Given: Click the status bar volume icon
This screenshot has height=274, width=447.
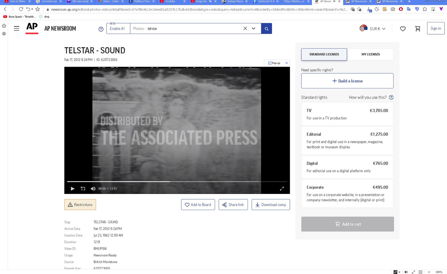Looking at the screenshot, I should click(406, 272).
